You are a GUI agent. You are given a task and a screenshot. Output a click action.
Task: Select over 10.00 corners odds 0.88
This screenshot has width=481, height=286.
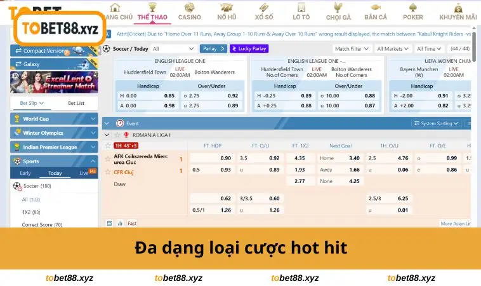pyautogui.click(x=348, y=96)
